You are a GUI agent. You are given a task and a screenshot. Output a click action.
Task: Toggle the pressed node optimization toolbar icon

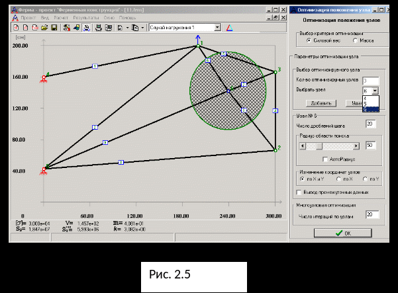click(x=87, y=28)
